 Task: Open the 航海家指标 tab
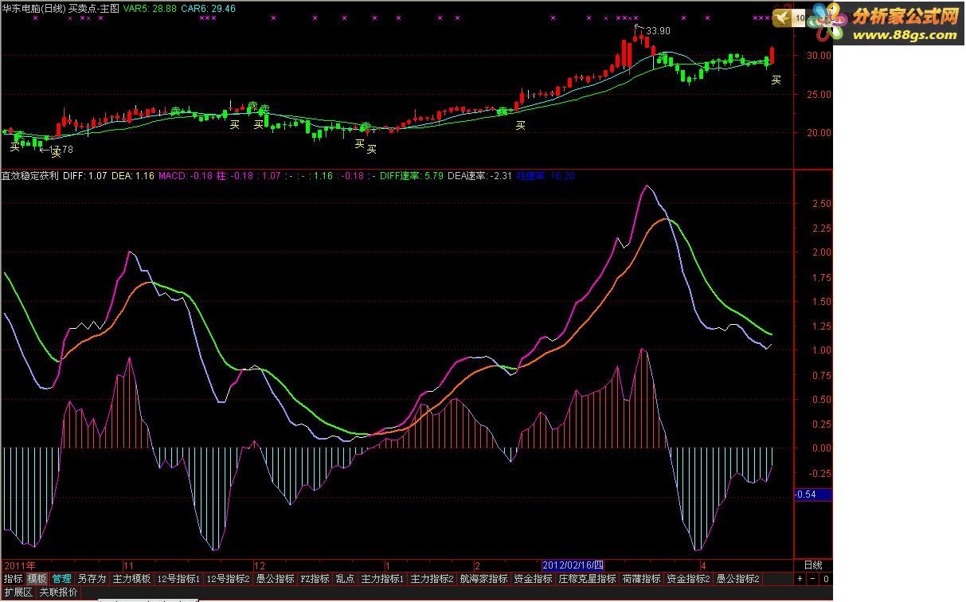483,579
